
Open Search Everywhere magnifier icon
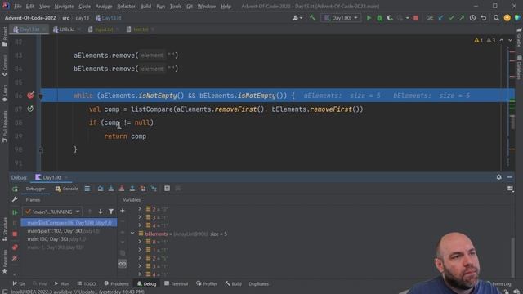coord(496,18)
